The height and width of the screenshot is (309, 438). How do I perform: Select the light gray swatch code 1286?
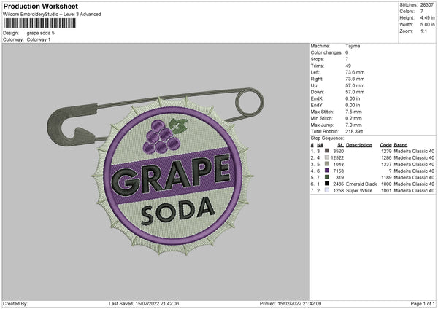tap(327, 157)
